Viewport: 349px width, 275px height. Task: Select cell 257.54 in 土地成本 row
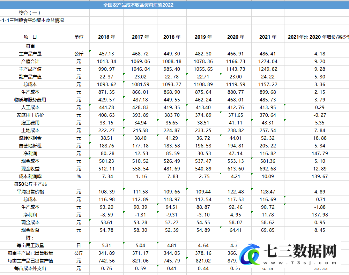(x=268, y=130)
